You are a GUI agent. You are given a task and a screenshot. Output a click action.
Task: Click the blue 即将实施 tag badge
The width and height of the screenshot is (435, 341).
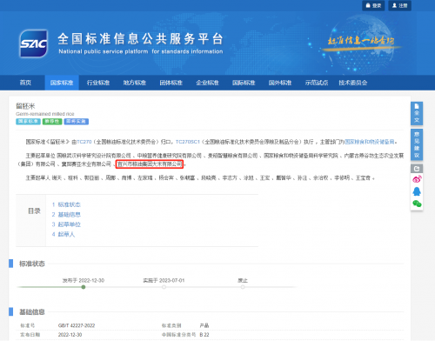click(77, 122)
